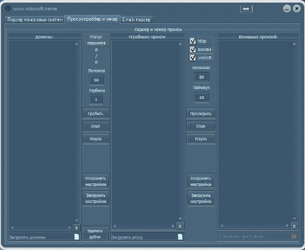This screenshot has width=305, height=250.
Task: Click the down arrow in the Ограблено прокси scrollbar
Action: (180, 219)
